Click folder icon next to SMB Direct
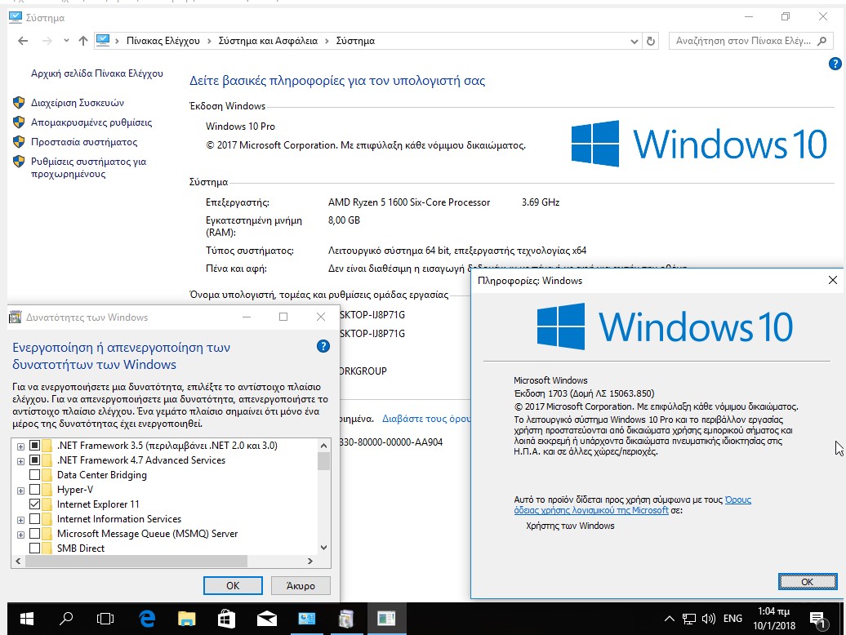846x635 pixels. [47, 548]
